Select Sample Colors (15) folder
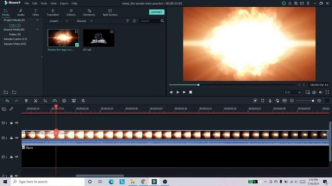332x186 pixels. coord(15,39)
